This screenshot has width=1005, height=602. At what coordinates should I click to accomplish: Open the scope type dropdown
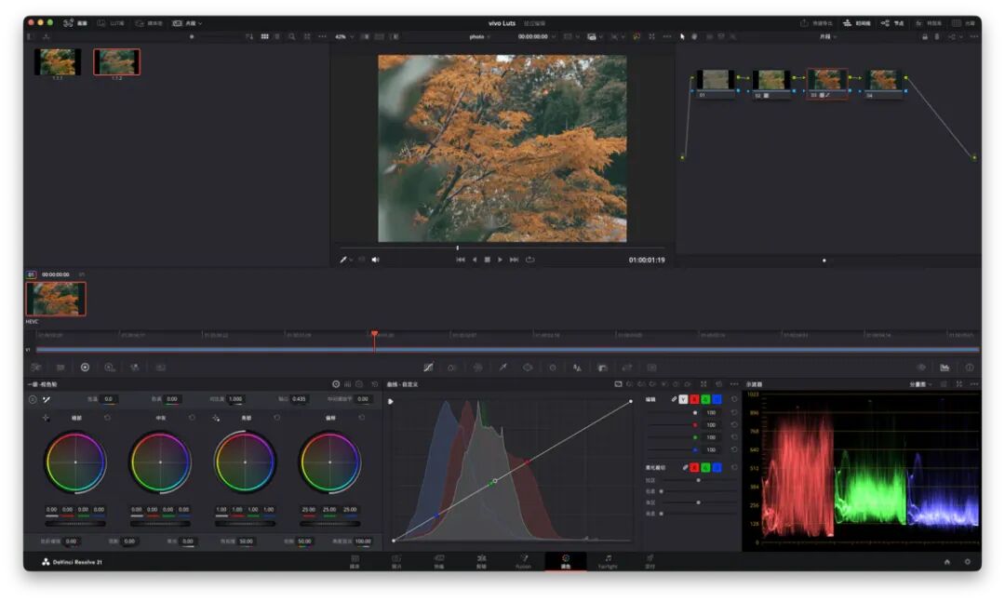tap(920, 384)
